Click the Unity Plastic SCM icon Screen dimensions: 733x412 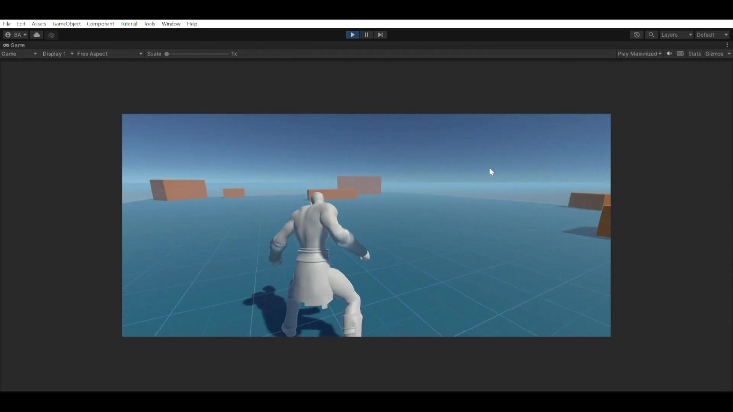(51, 35)
